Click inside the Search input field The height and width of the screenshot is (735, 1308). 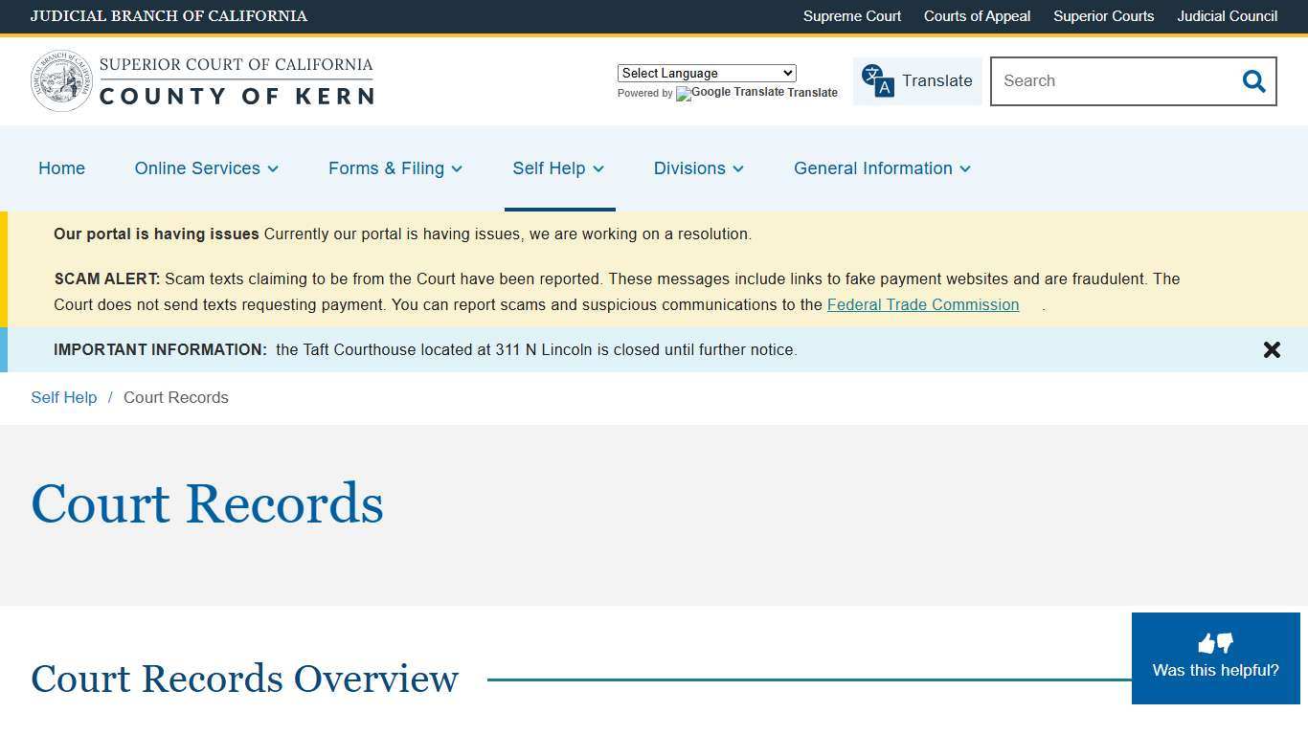coord(1111,81)
